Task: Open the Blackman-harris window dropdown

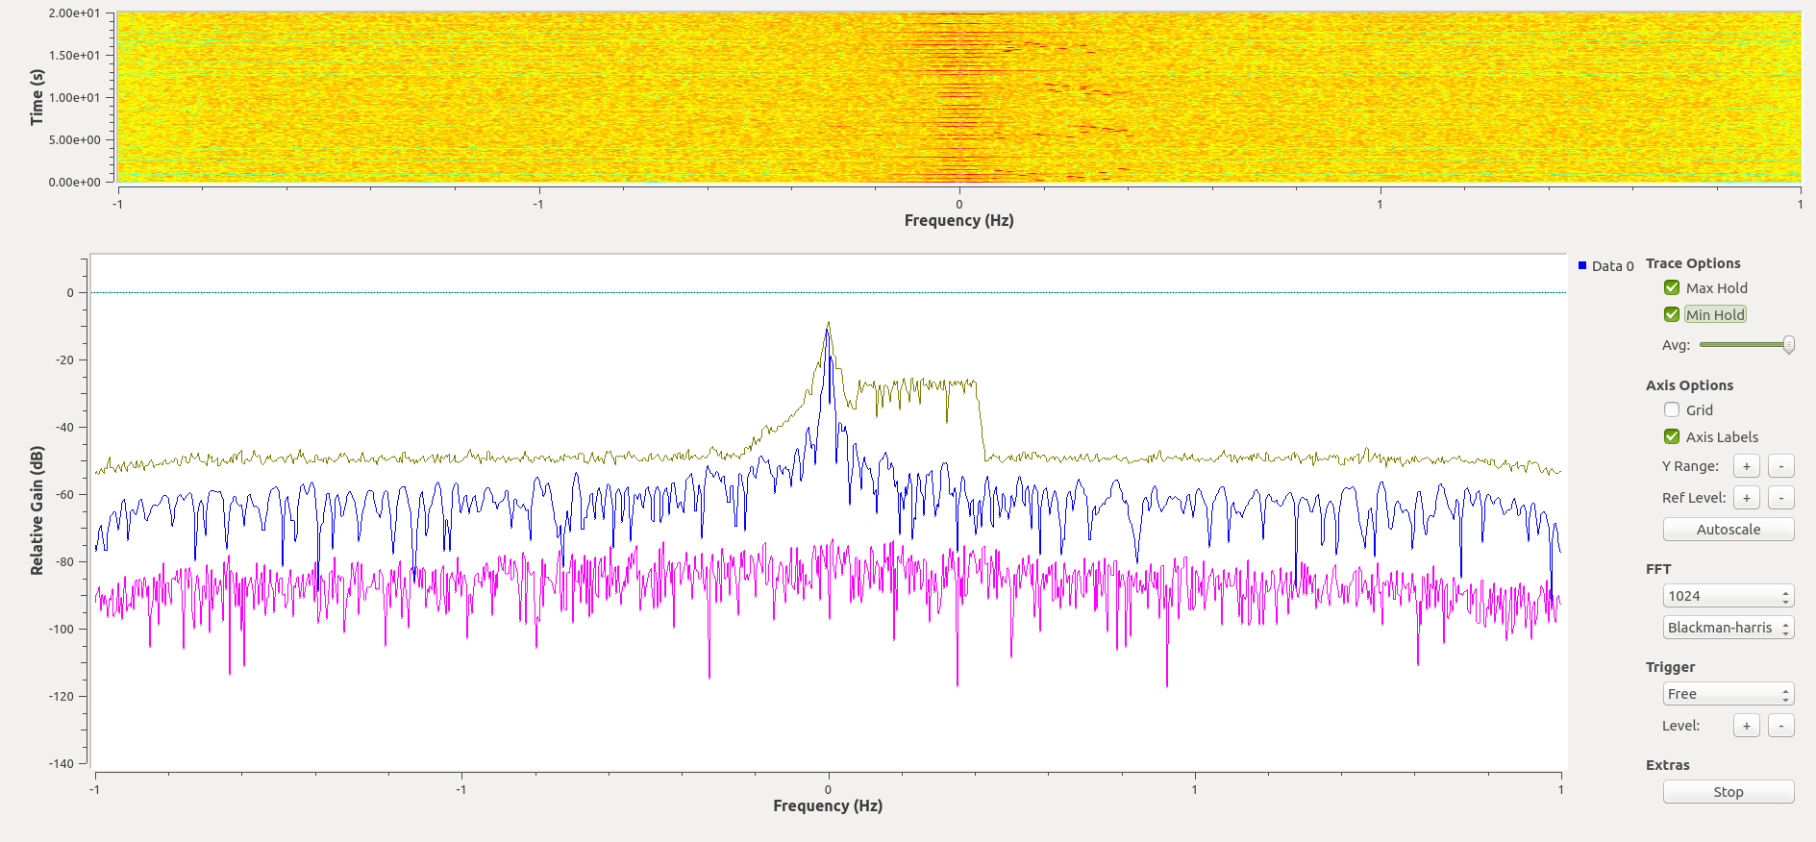Action: (x=1729, y=628)
